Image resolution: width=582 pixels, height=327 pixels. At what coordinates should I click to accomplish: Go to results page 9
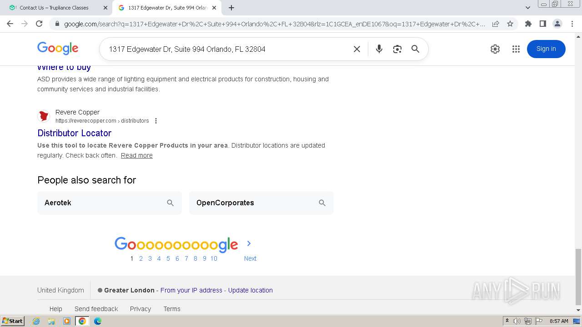(x=205, y=258)
